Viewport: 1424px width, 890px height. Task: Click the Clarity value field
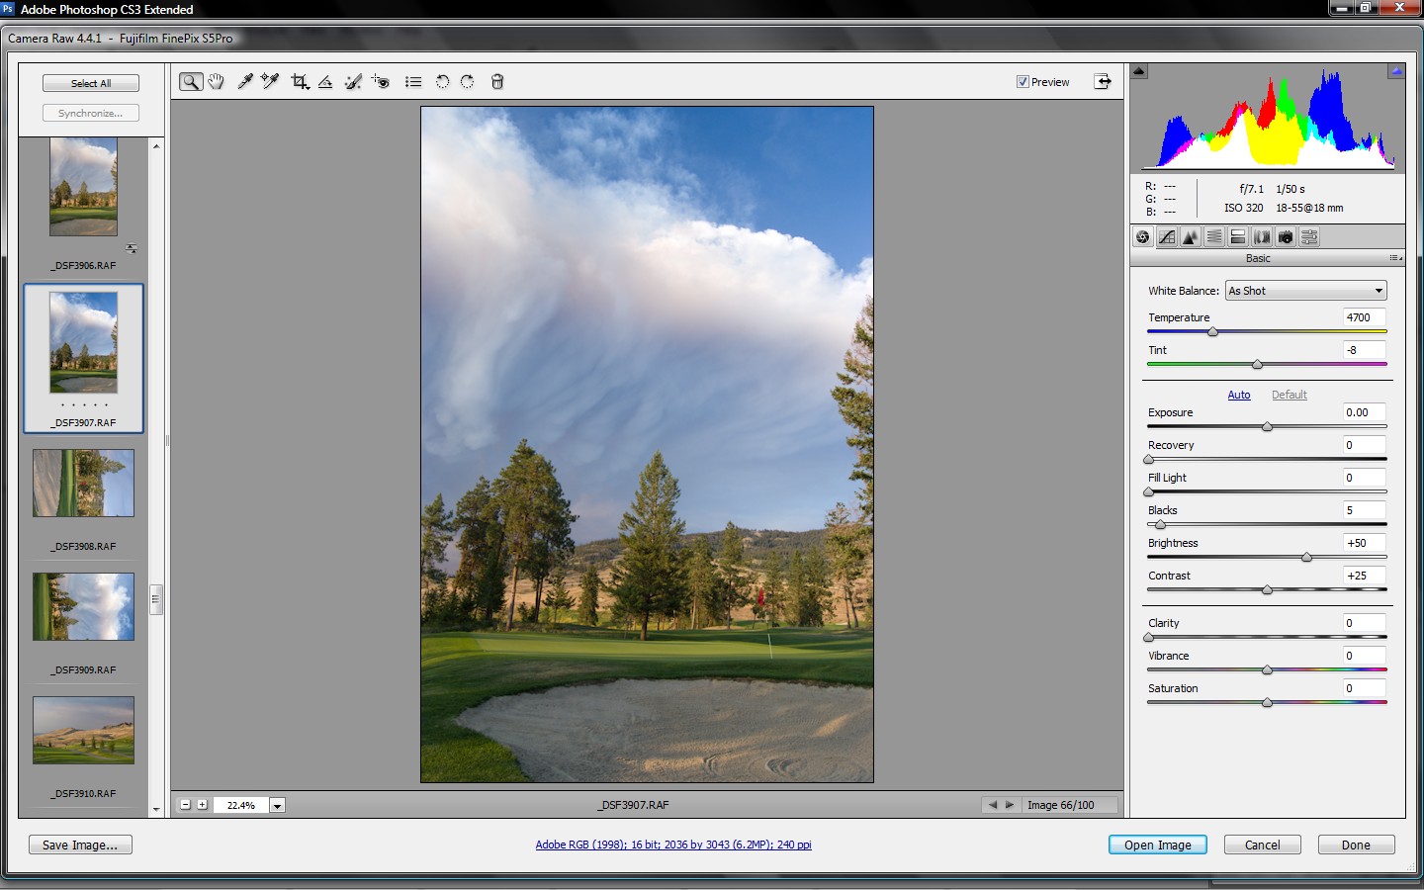1365,623
